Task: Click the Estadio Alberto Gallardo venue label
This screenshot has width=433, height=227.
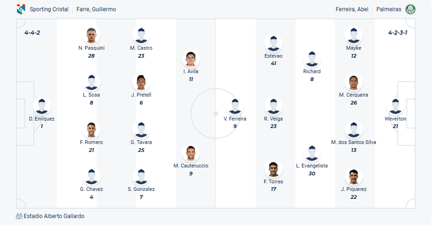Action: tap(54, 216)
